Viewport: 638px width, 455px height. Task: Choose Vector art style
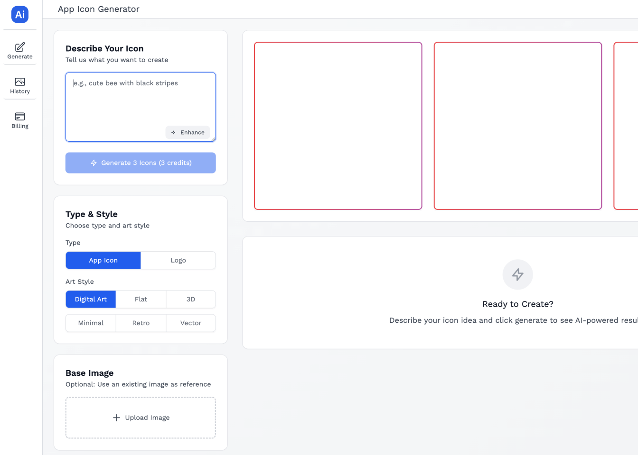pos(191,323)
